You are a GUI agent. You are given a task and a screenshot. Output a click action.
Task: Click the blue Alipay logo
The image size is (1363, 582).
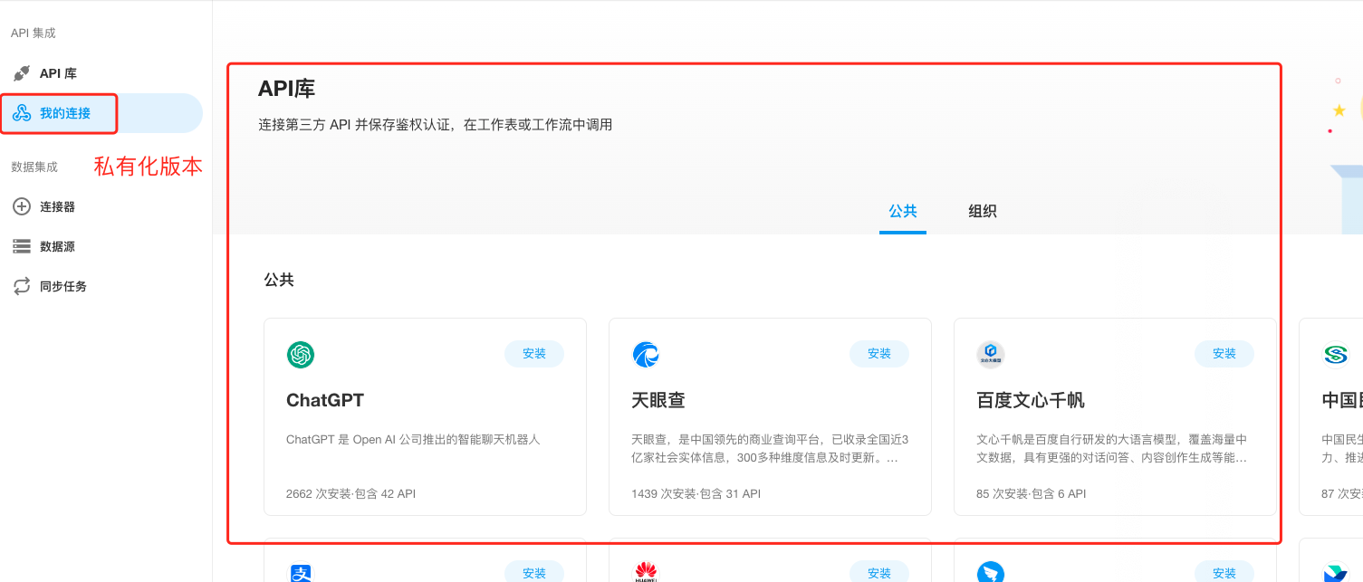[301, 574]
